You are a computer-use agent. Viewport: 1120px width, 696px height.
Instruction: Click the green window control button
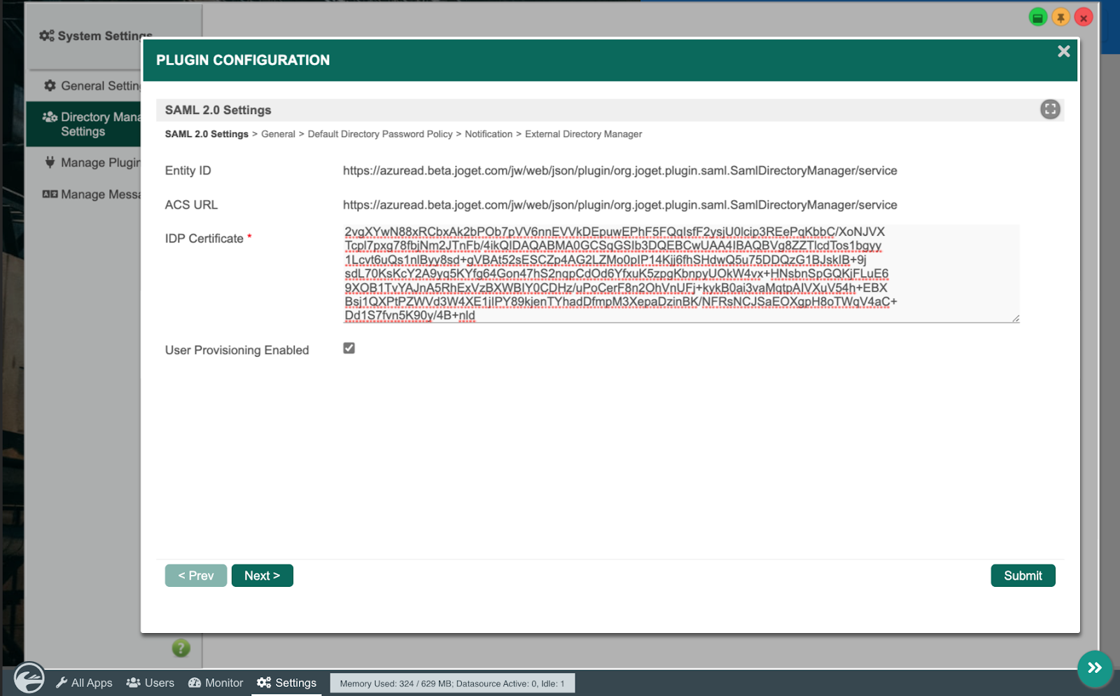click(x=1037, y=17)
